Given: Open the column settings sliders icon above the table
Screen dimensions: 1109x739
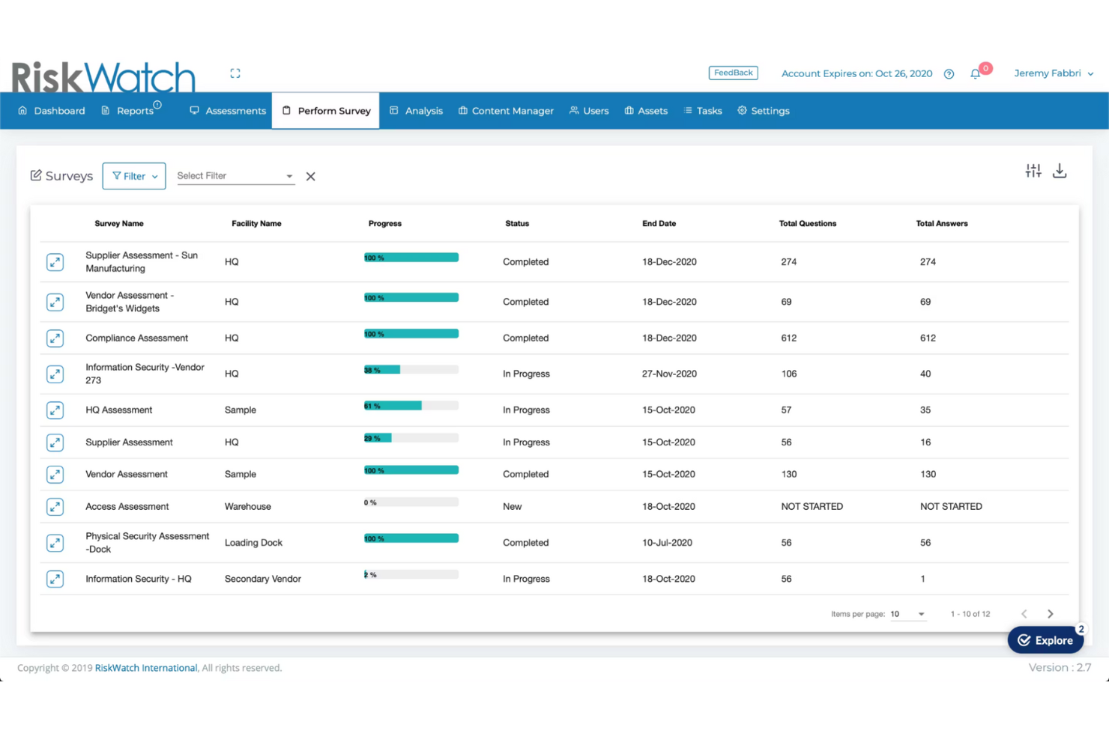Looking at the screenshot, I should click(x=1033, y=171).
